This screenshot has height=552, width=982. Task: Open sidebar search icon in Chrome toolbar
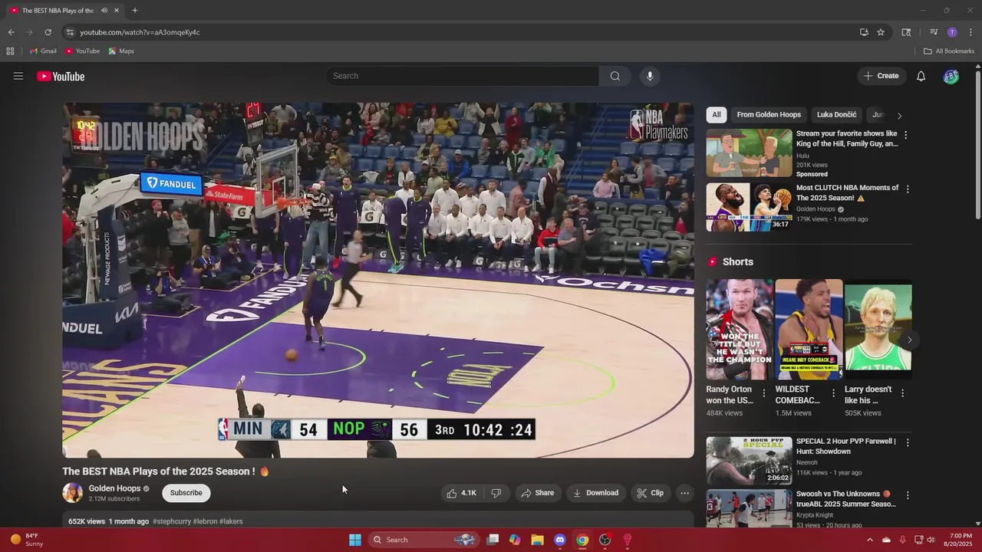906,32
